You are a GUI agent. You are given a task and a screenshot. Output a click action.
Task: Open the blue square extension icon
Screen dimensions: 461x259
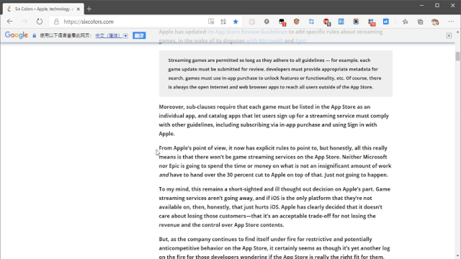click(341, 22)
